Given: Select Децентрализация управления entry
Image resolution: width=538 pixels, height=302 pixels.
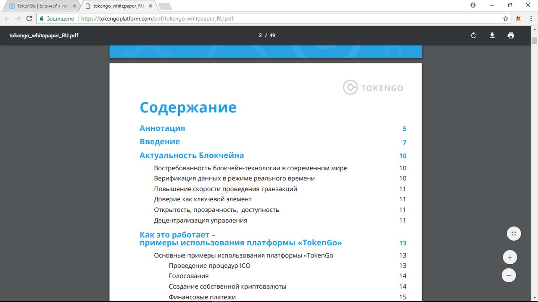Looking at the screenshot, I should (200, 221).
